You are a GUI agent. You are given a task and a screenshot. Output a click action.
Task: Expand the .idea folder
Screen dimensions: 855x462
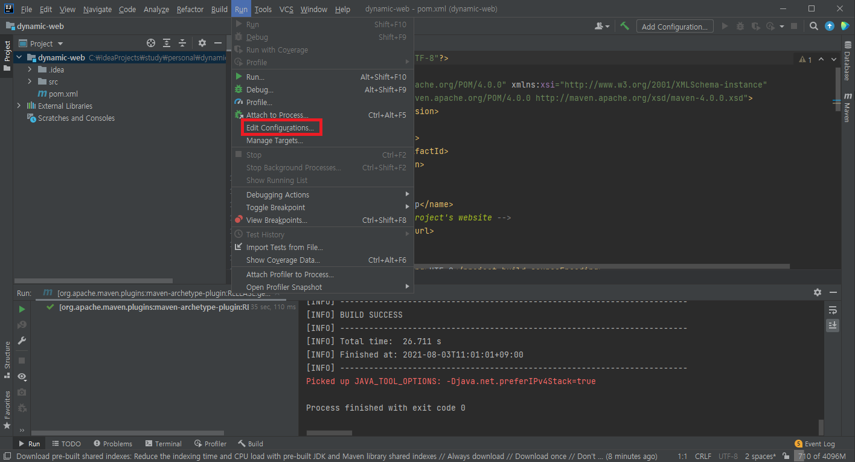point(30,69)
